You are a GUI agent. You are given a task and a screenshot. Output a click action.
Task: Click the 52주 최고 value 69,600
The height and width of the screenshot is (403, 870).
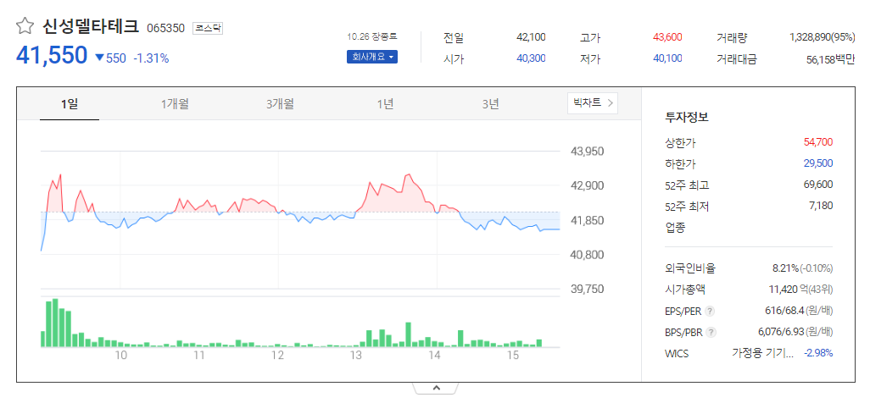pyautogui.click(x=817, y=185)
